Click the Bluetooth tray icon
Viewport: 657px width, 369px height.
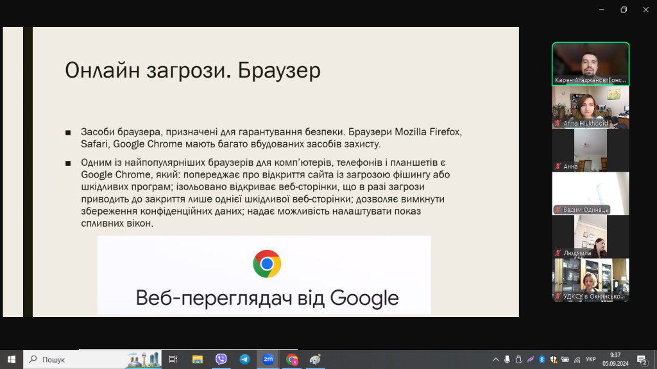(x=542, y=359)
